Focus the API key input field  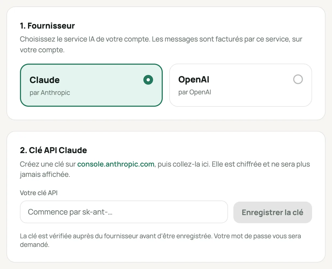124,212
